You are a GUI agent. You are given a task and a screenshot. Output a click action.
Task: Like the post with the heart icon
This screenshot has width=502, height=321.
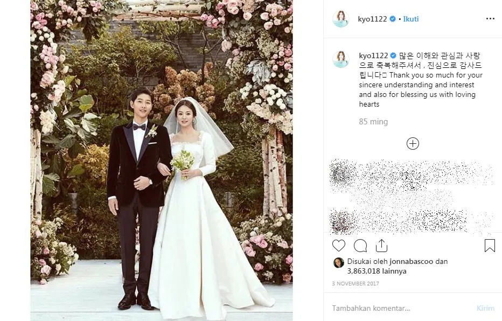coord(339,246)
